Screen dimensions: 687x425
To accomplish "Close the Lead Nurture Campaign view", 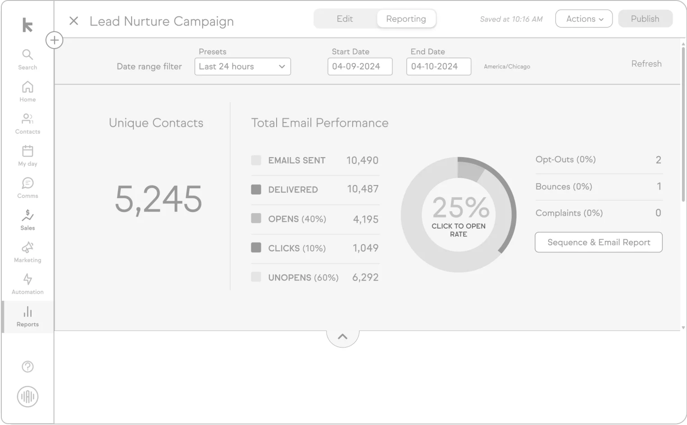I will 74,21.
